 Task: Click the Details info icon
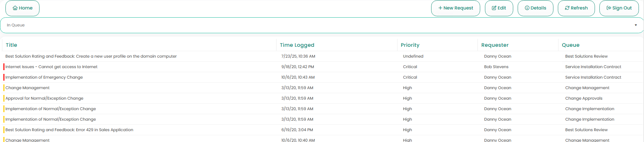(x=527, y=8)
